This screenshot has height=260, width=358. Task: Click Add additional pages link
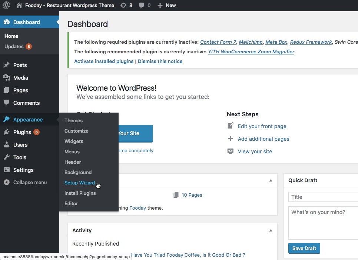click(263, 139)
